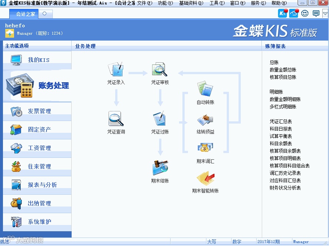Open the 对应科目汇总表 report

(x=285, y=180)
